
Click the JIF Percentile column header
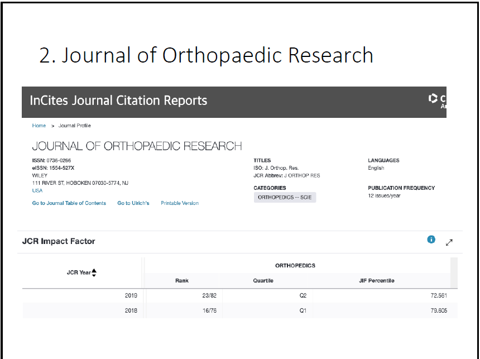(x=376, y=280)
